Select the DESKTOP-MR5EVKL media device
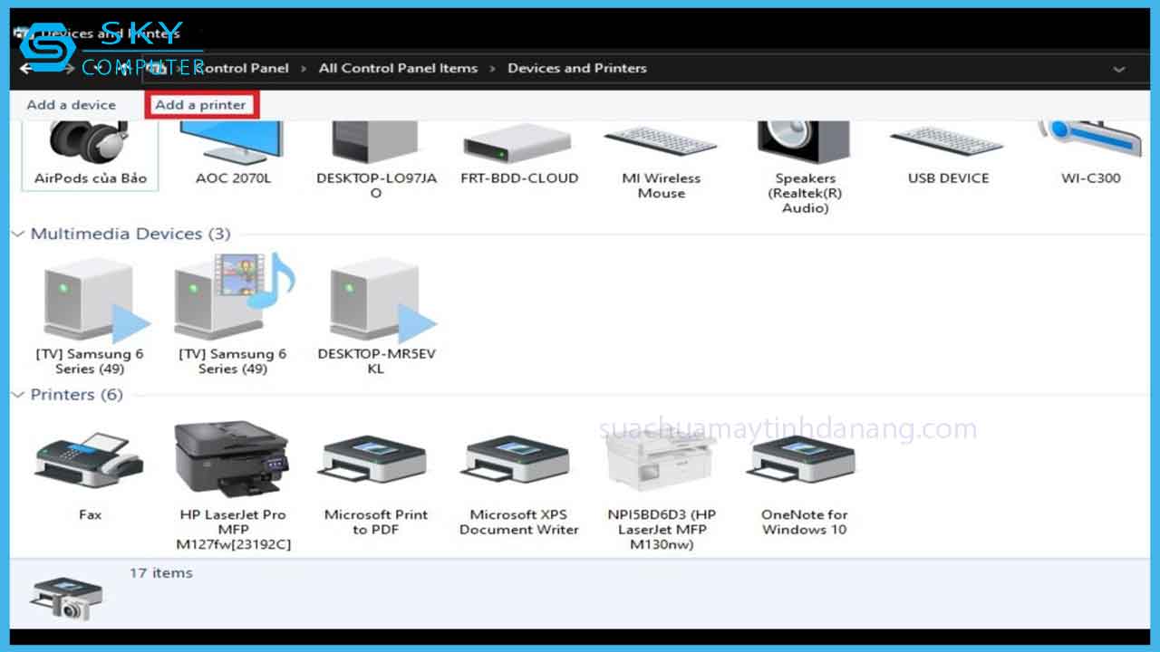Screen dimensions: 1160x652 pos(376,317)
